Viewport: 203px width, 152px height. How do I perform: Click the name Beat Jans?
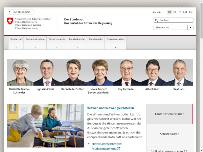(179, 89)
